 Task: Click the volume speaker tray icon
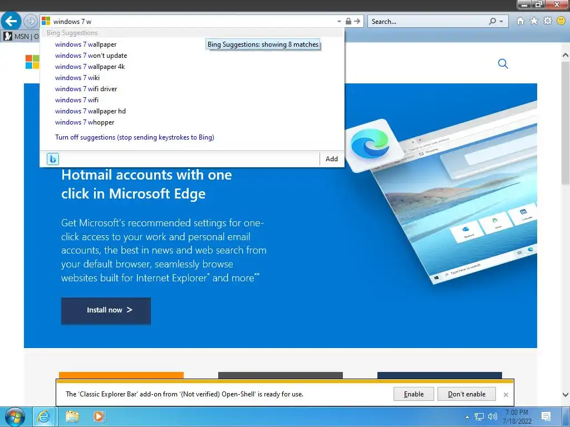[492, 417]
